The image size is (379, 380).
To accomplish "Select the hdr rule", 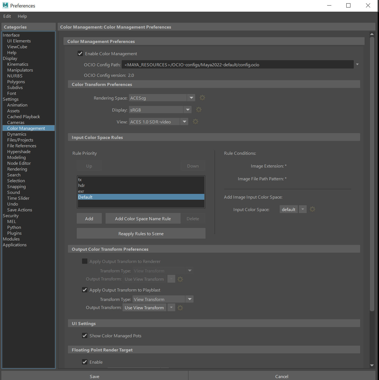I will coord(141,185).
